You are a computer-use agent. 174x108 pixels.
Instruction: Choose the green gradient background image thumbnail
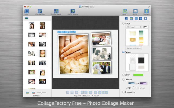141,33
